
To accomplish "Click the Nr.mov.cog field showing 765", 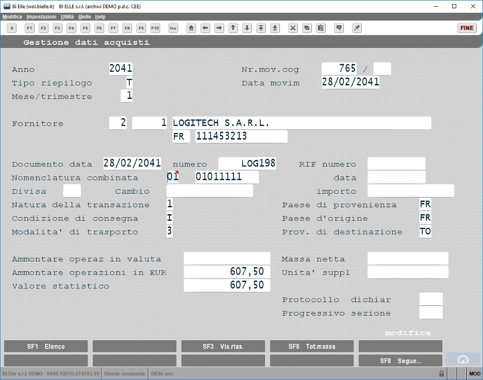I will (x=339, y=69).
